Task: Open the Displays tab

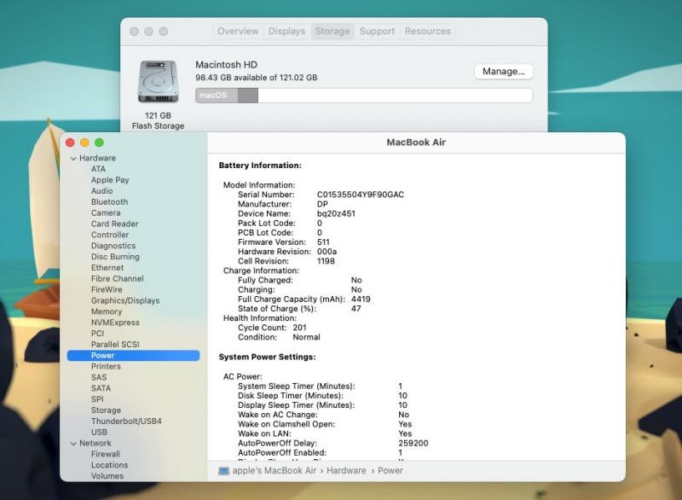Action: pos(286,32)
